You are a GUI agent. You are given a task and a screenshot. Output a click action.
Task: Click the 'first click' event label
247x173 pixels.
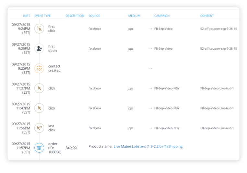[52, 29]
